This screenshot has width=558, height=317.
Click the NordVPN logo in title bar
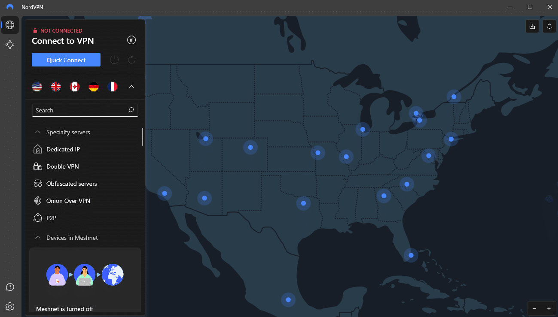10,7
